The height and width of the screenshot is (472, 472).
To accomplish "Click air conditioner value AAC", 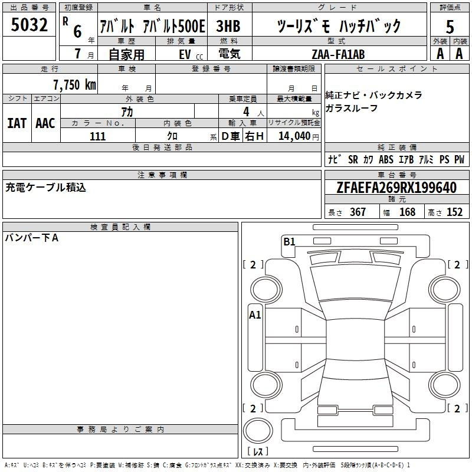I will (45, 123).
